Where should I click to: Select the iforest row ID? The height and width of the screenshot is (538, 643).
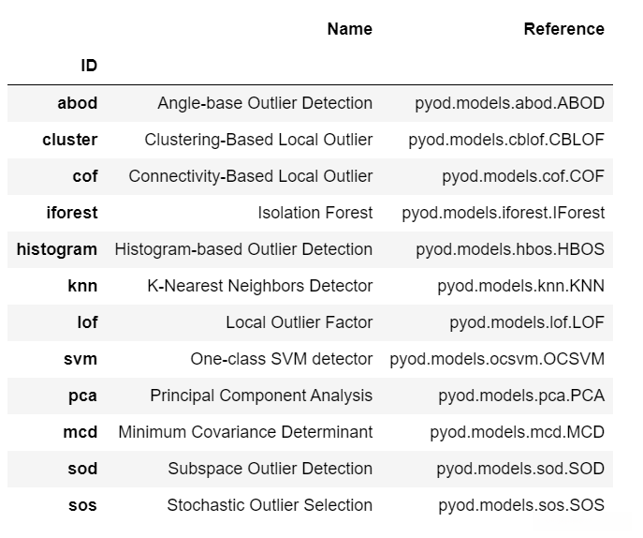click(71, 213)
